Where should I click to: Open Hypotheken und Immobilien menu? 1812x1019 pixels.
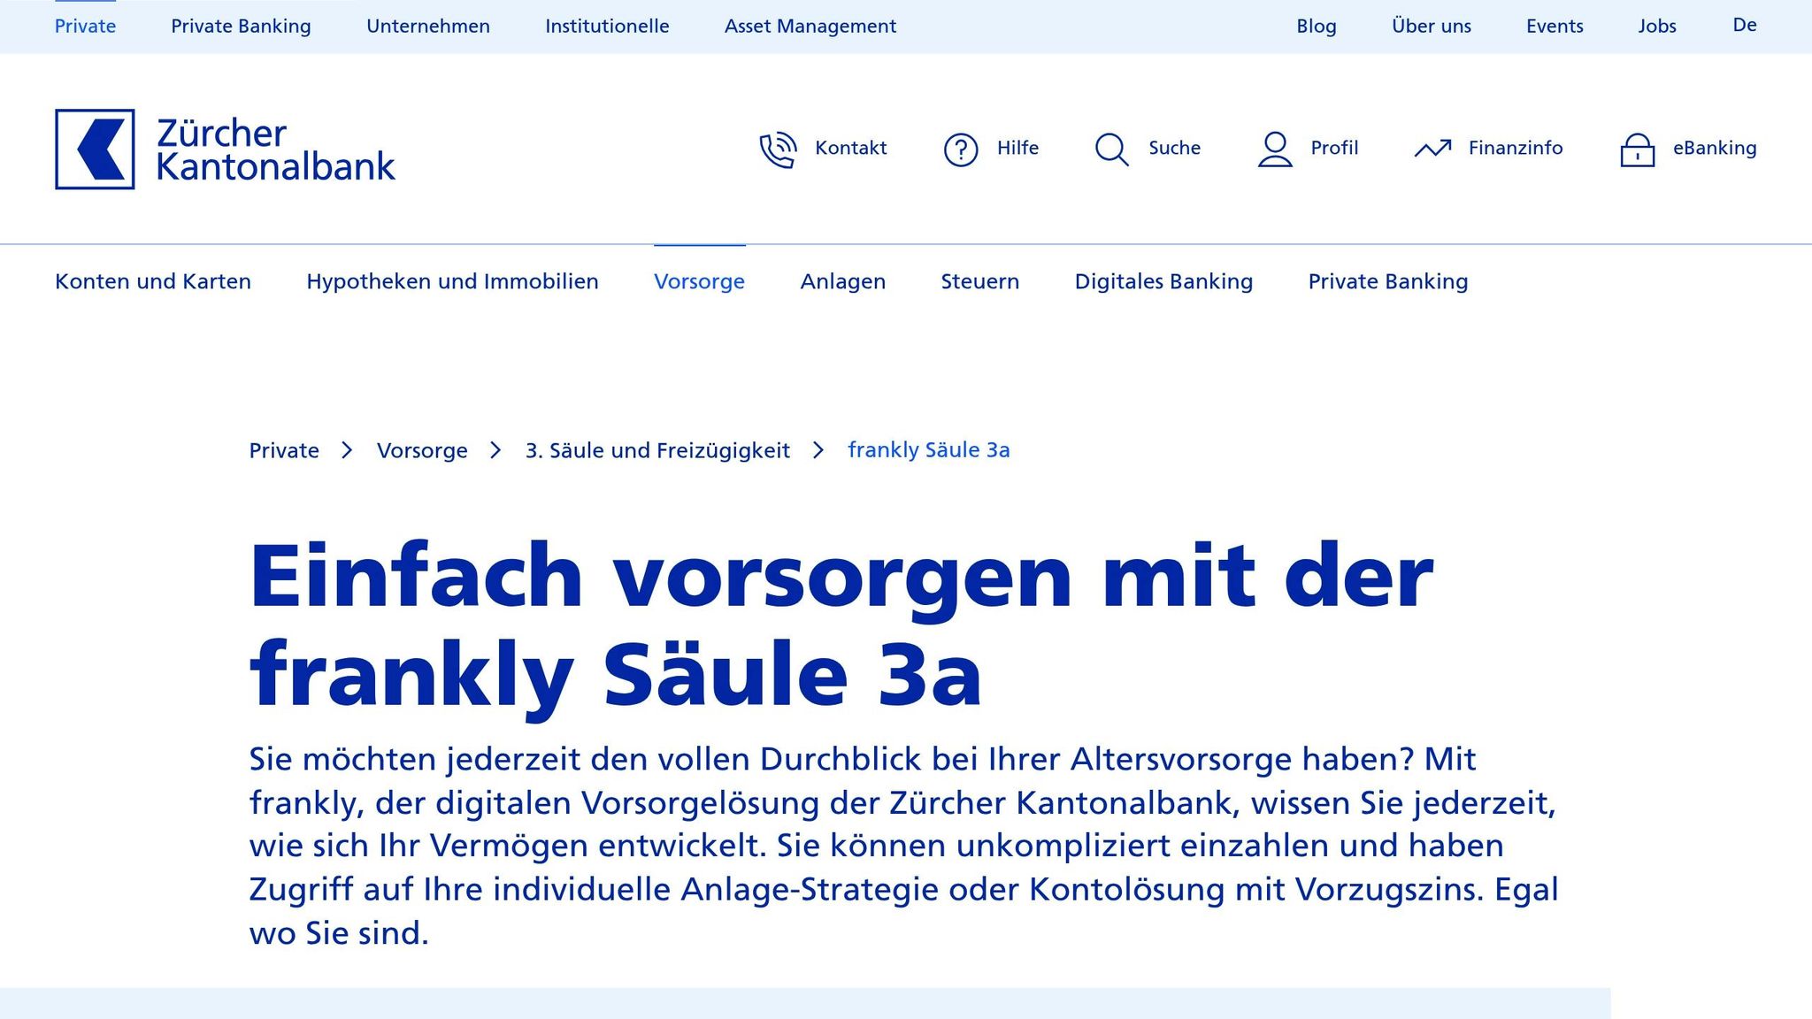tap(452, 281)
